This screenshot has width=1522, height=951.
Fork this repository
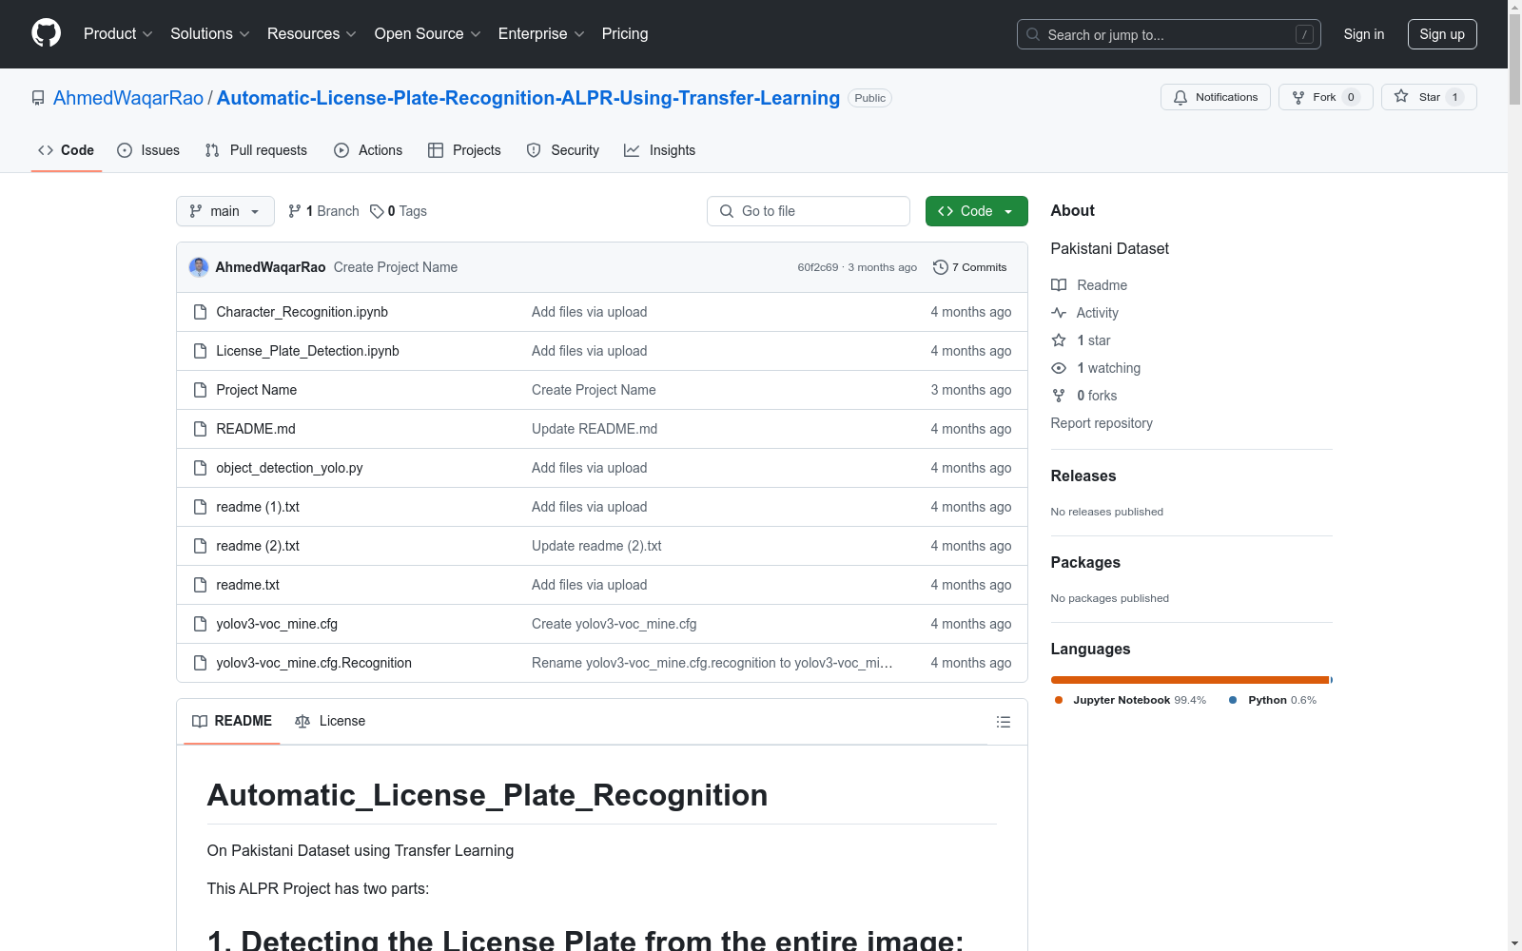(1326, 97)
